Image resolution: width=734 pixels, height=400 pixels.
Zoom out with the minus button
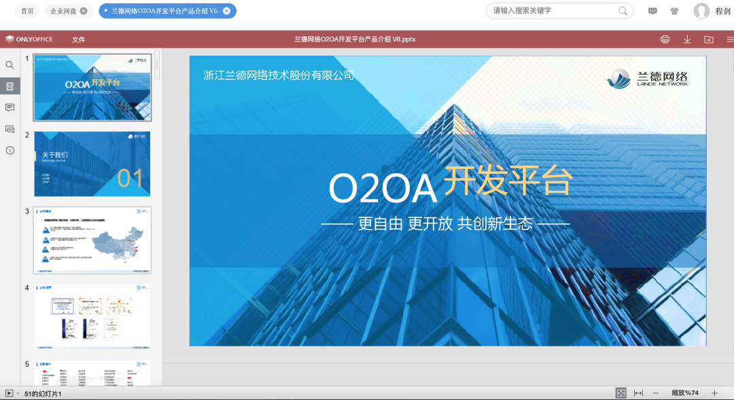655,393
